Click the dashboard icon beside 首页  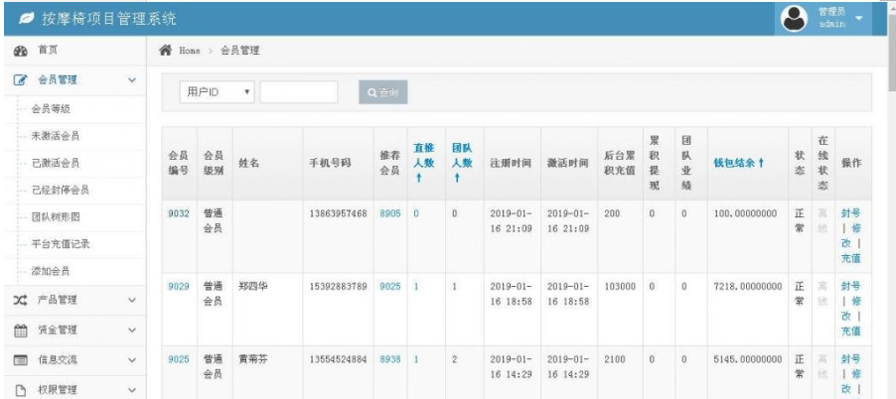(x=21, y=51)
